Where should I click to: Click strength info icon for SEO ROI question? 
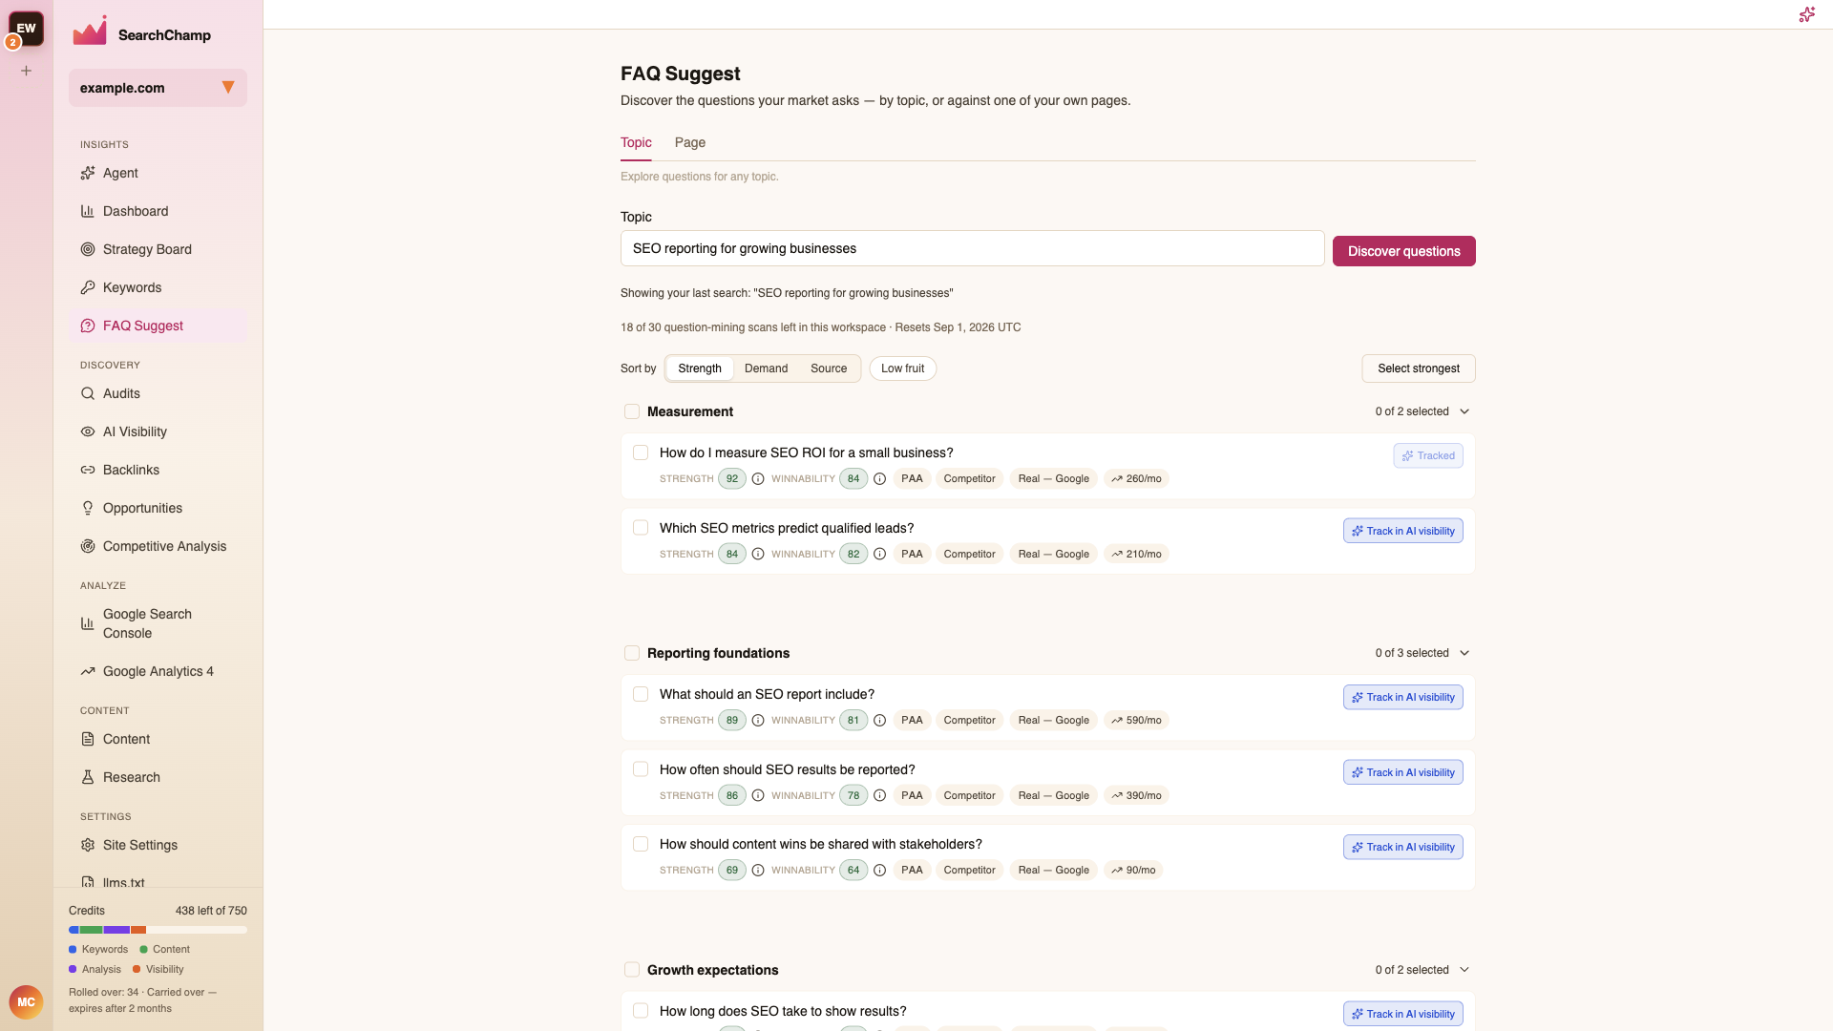click(758, 478)
